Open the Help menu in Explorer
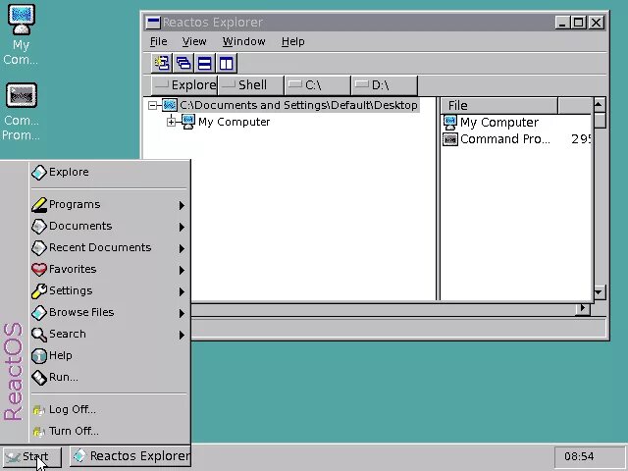Viewport: 628px width, 471px height. click(x=292, y=41)
